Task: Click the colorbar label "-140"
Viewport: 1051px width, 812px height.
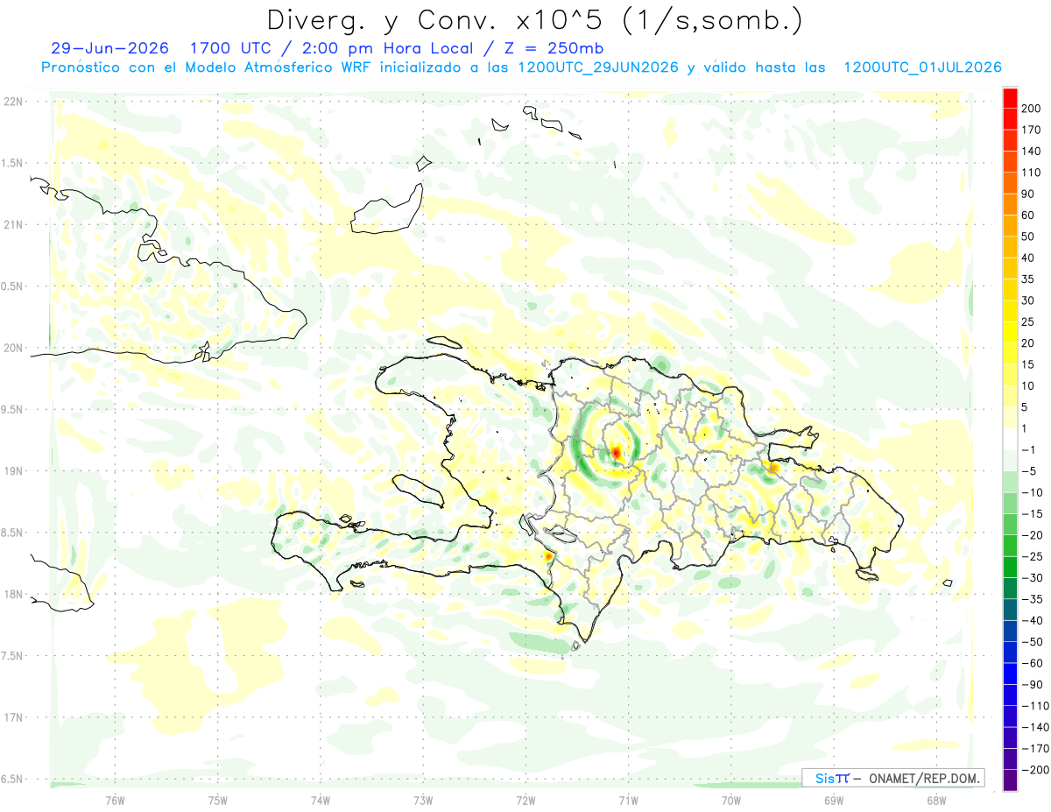Action: 1035,727
